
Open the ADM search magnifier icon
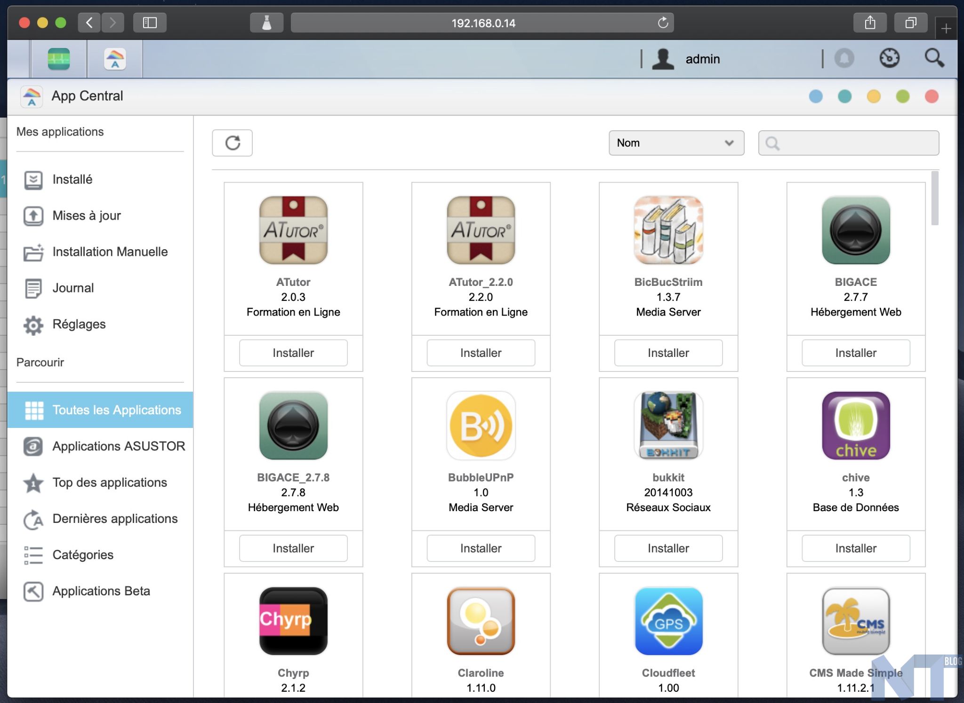(934, 59)
